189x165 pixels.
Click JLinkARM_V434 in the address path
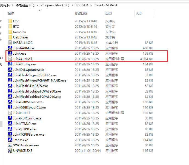coord(106,5)
